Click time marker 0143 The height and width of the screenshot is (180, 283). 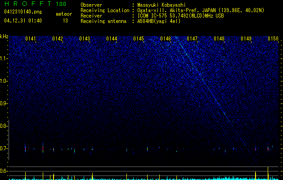pyautogui.click(x=85, y=39)
